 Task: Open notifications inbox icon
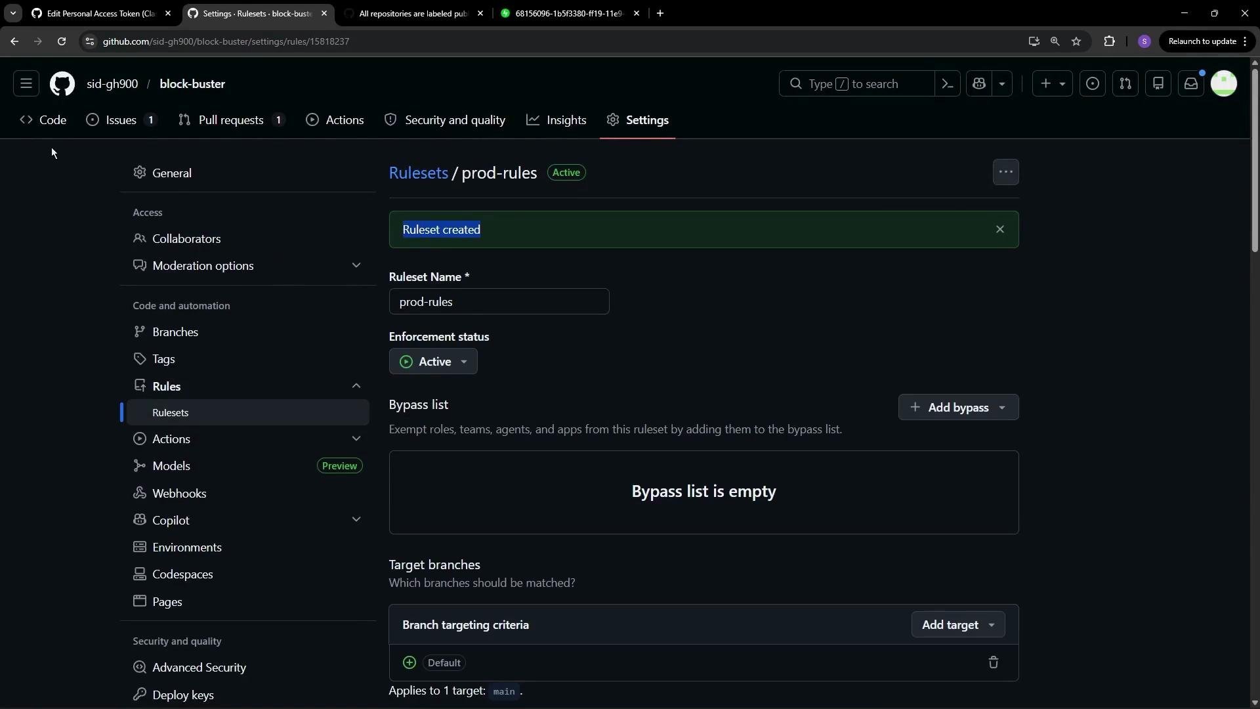[x=1191, y=83]
